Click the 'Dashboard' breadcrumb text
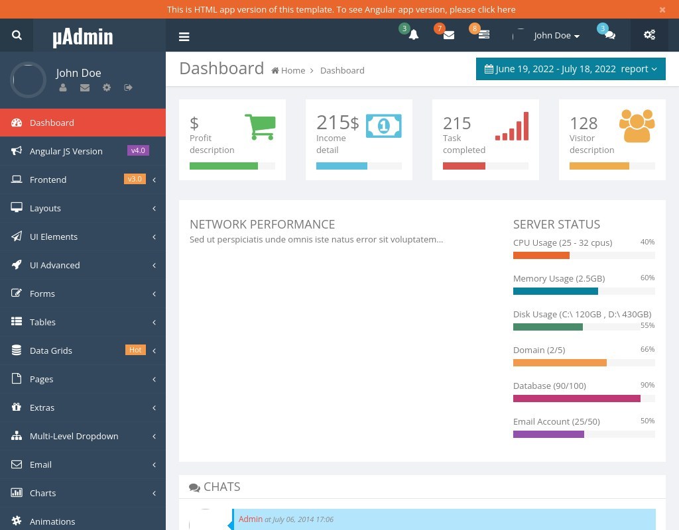Viewport: 679px width, 530px height. click(x=342, y=70)
